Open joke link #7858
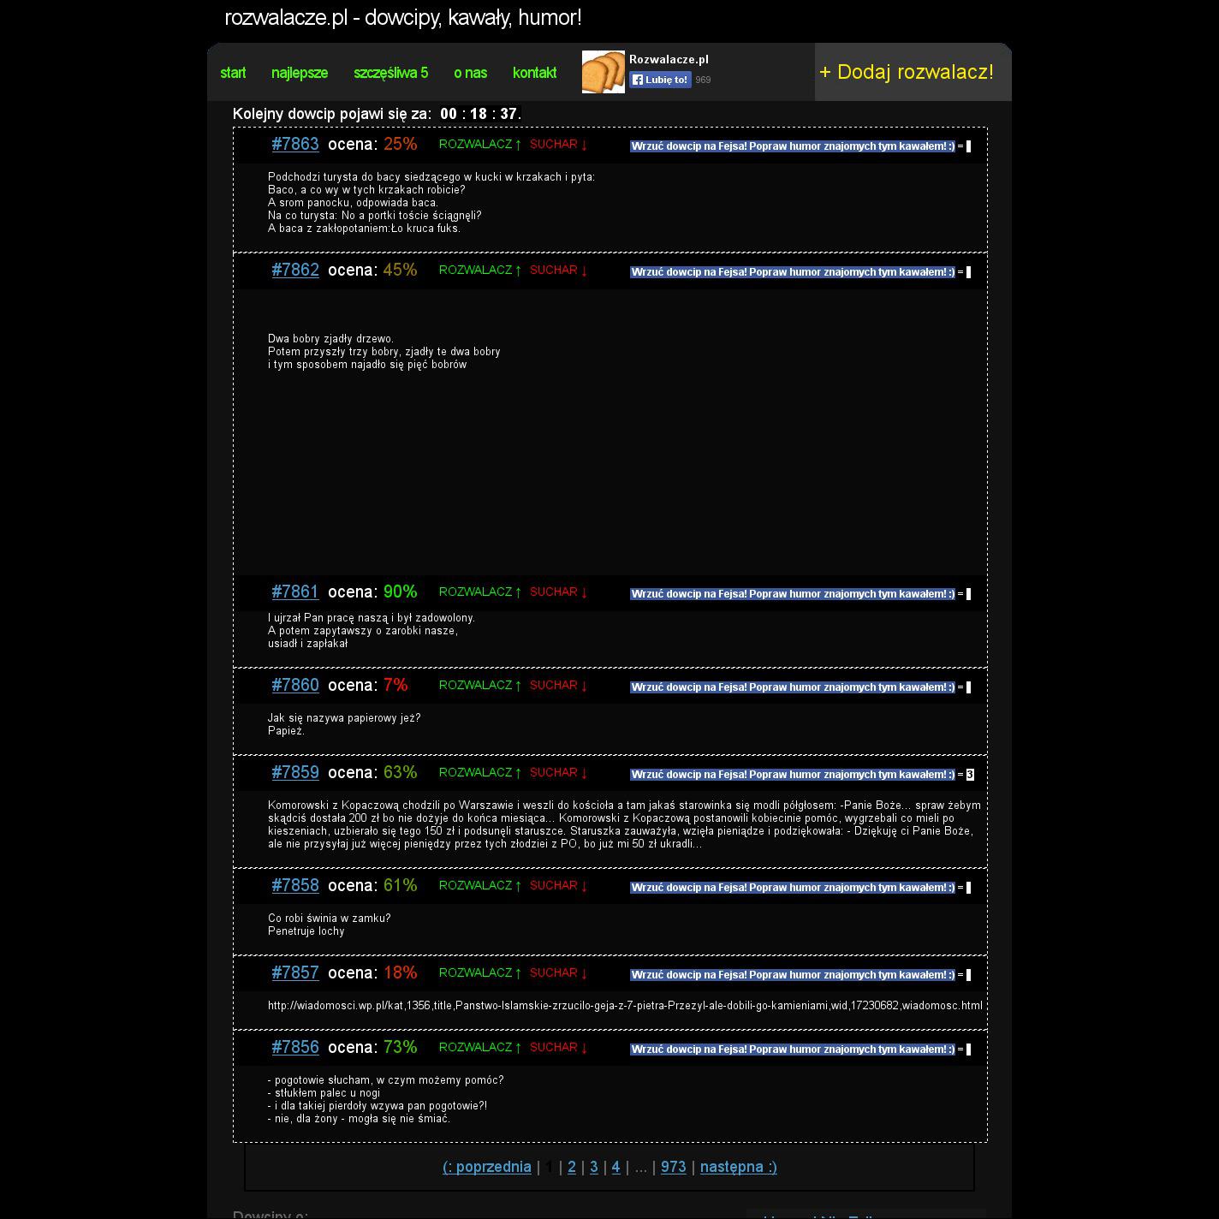1219x1219 pixels. [295, 885]
